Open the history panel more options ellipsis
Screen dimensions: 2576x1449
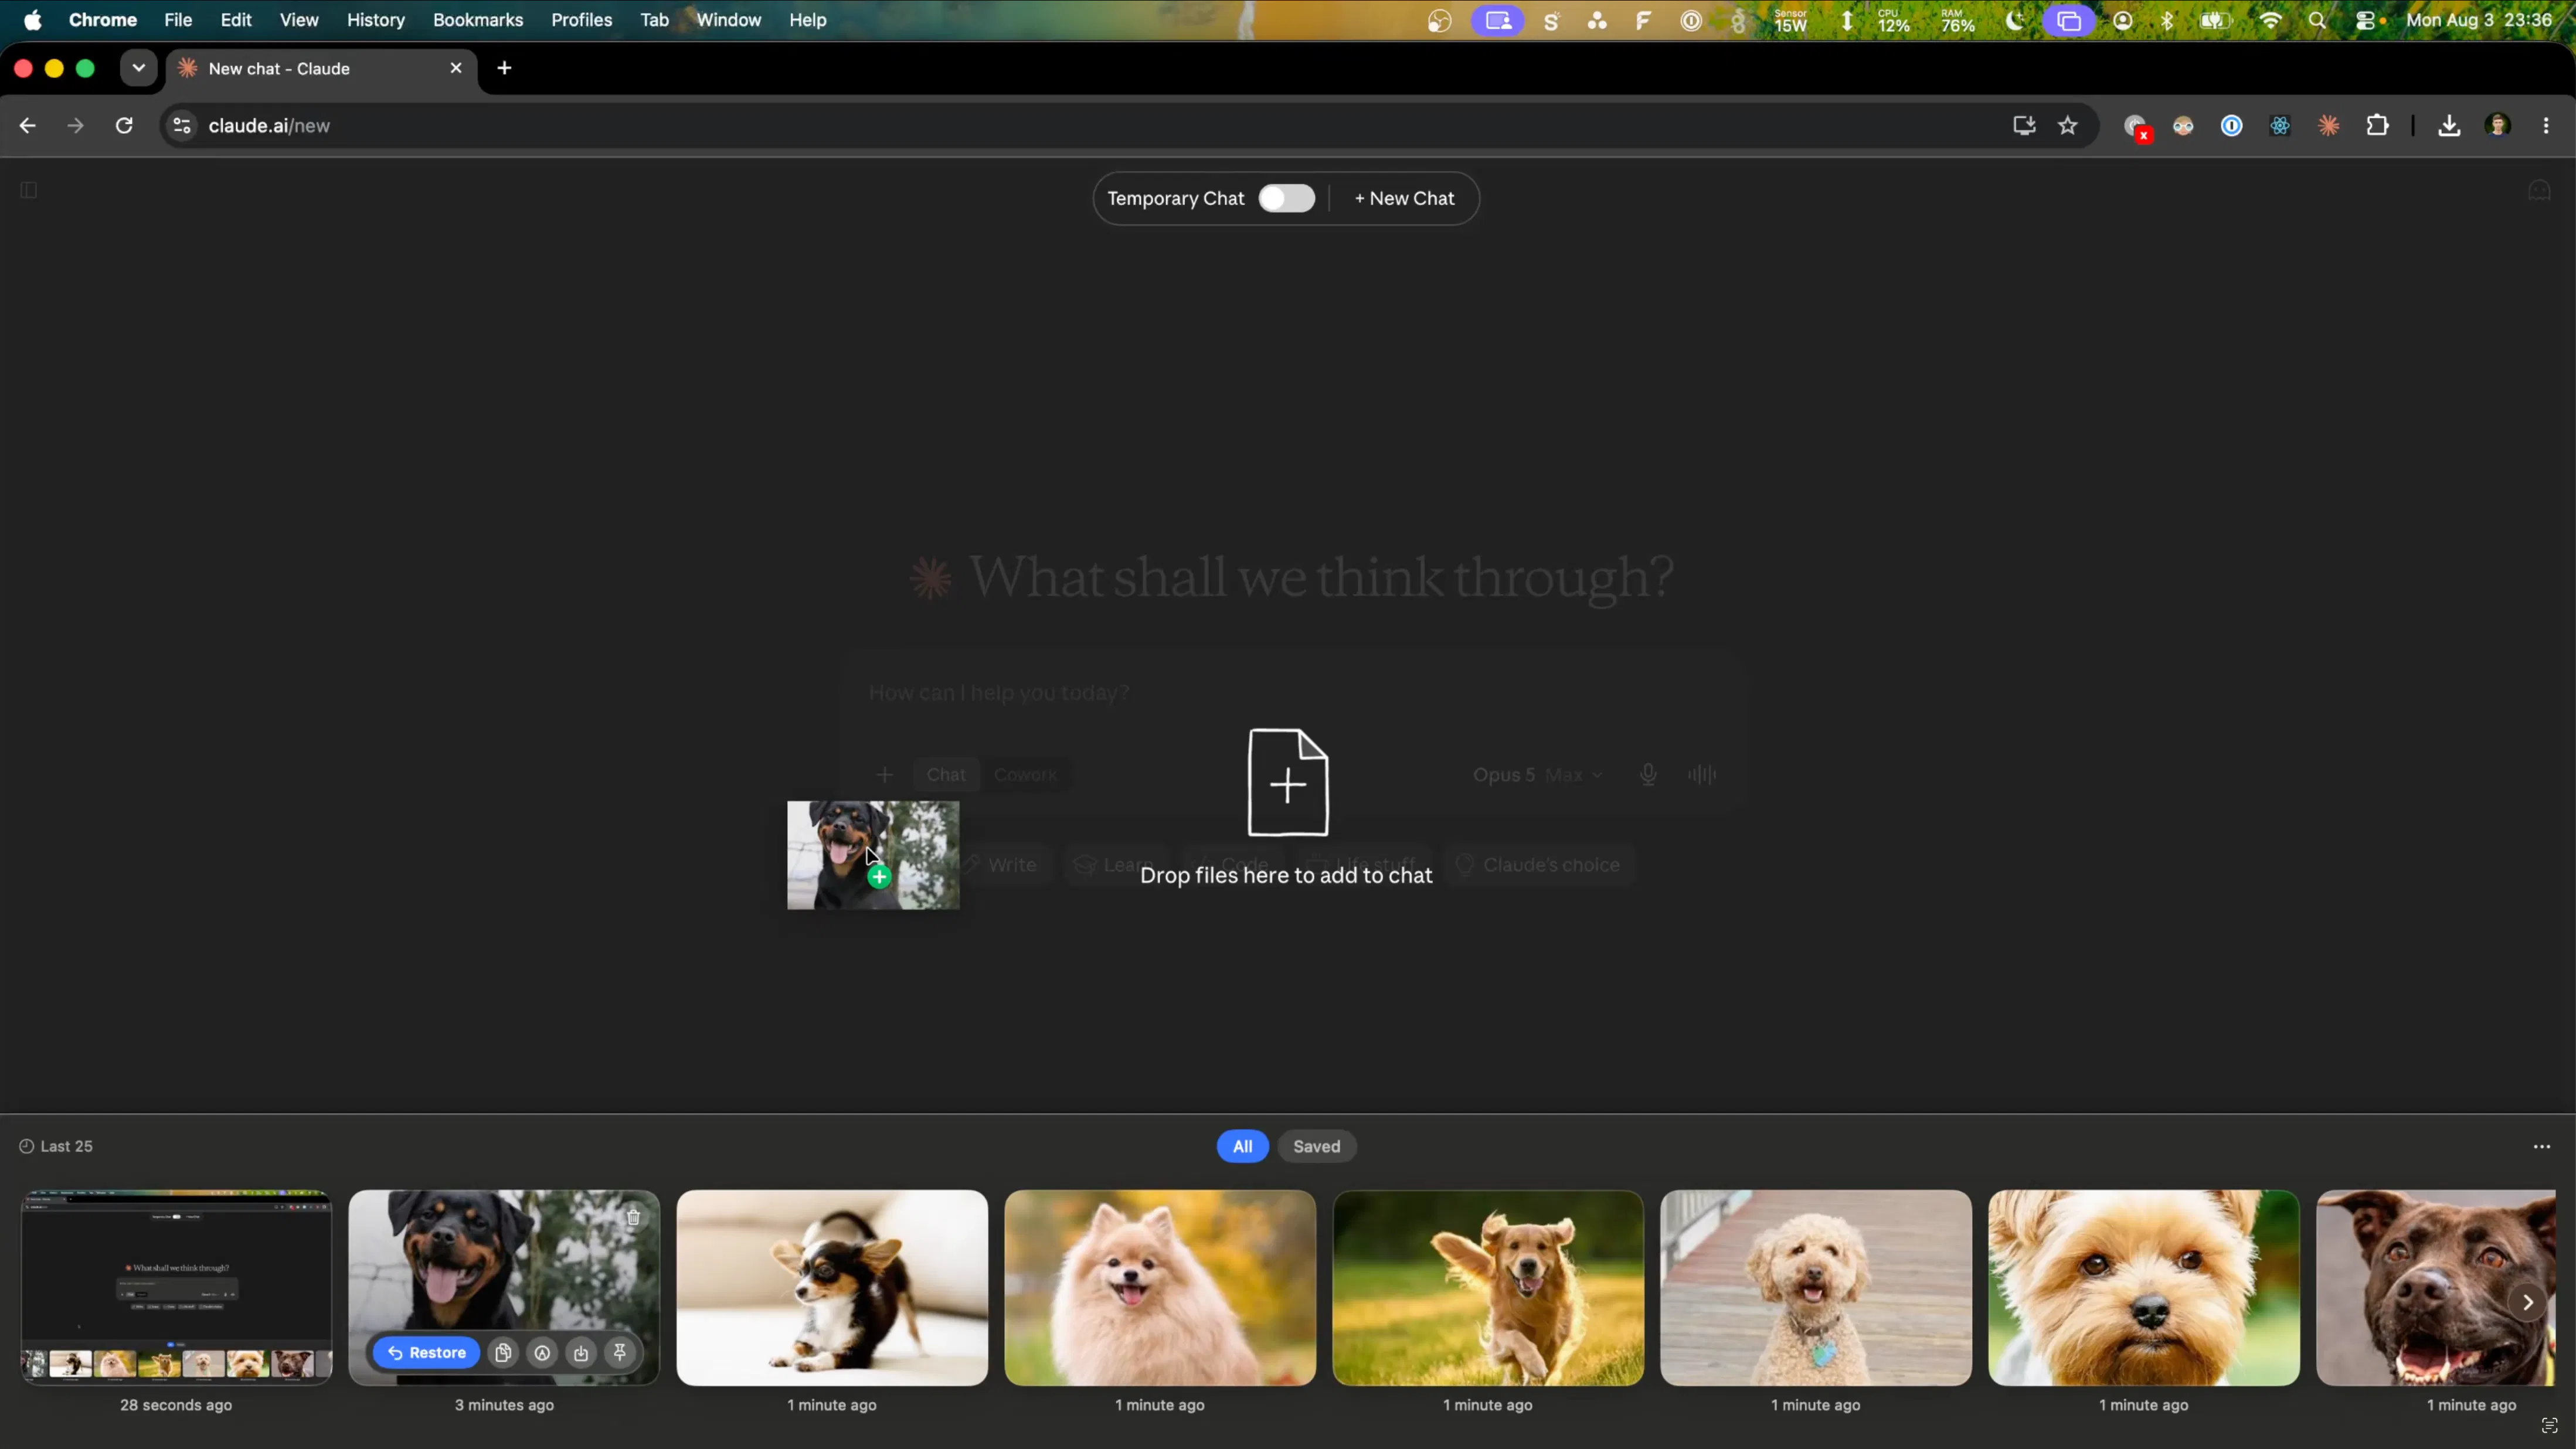tap(2542, 1146)
